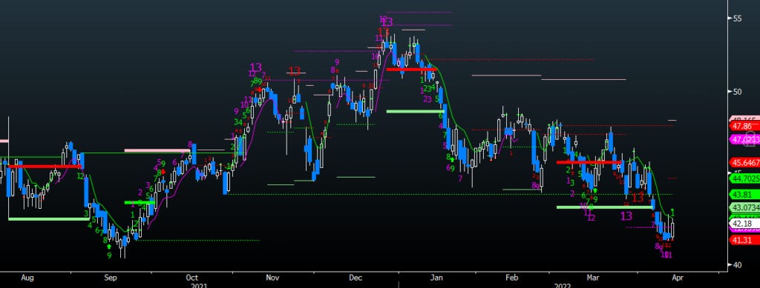Viewport: 760px width, 288px height.
Task: Click the thick red line in early March
Action: tap(590, 162)
